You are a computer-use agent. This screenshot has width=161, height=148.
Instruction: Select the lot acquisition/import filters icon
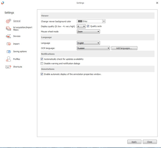8,29
